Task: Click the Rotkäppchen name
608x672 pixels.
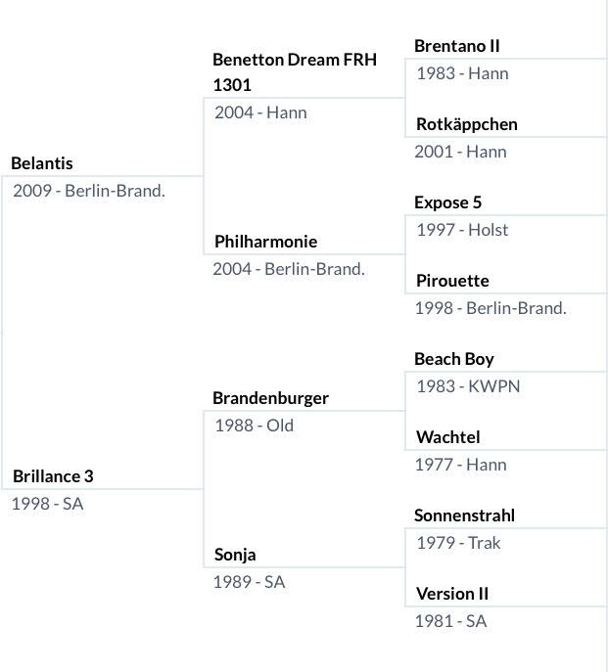Action: click(466, 124)
